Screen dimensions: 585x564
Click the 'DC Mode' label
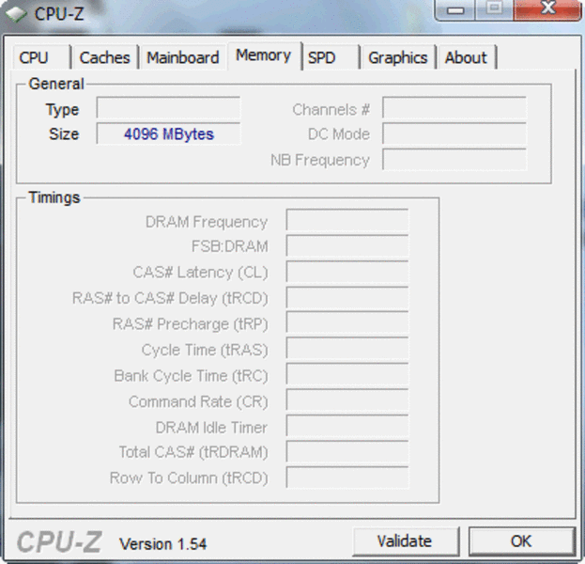(339, 134)
